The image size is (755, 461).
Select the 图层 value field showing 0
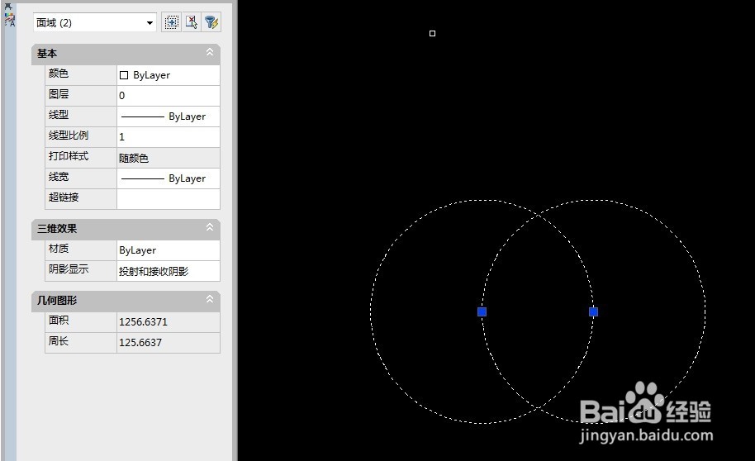pos(168,96)
